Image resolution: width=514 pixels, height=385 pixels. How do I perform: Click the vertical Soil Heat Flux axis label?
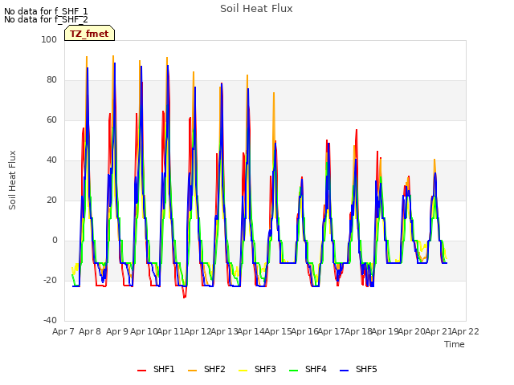point(12,180)
